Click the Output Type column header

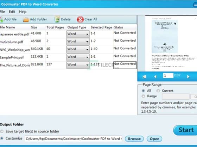[x=77, y=27]
